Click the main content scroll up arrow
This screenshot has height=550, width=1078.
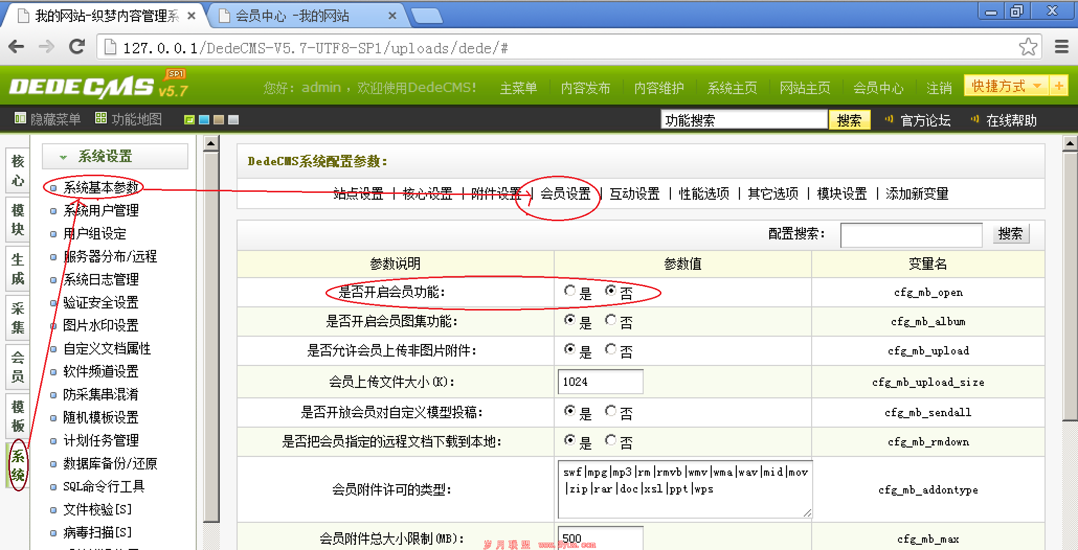point(1070,143)
